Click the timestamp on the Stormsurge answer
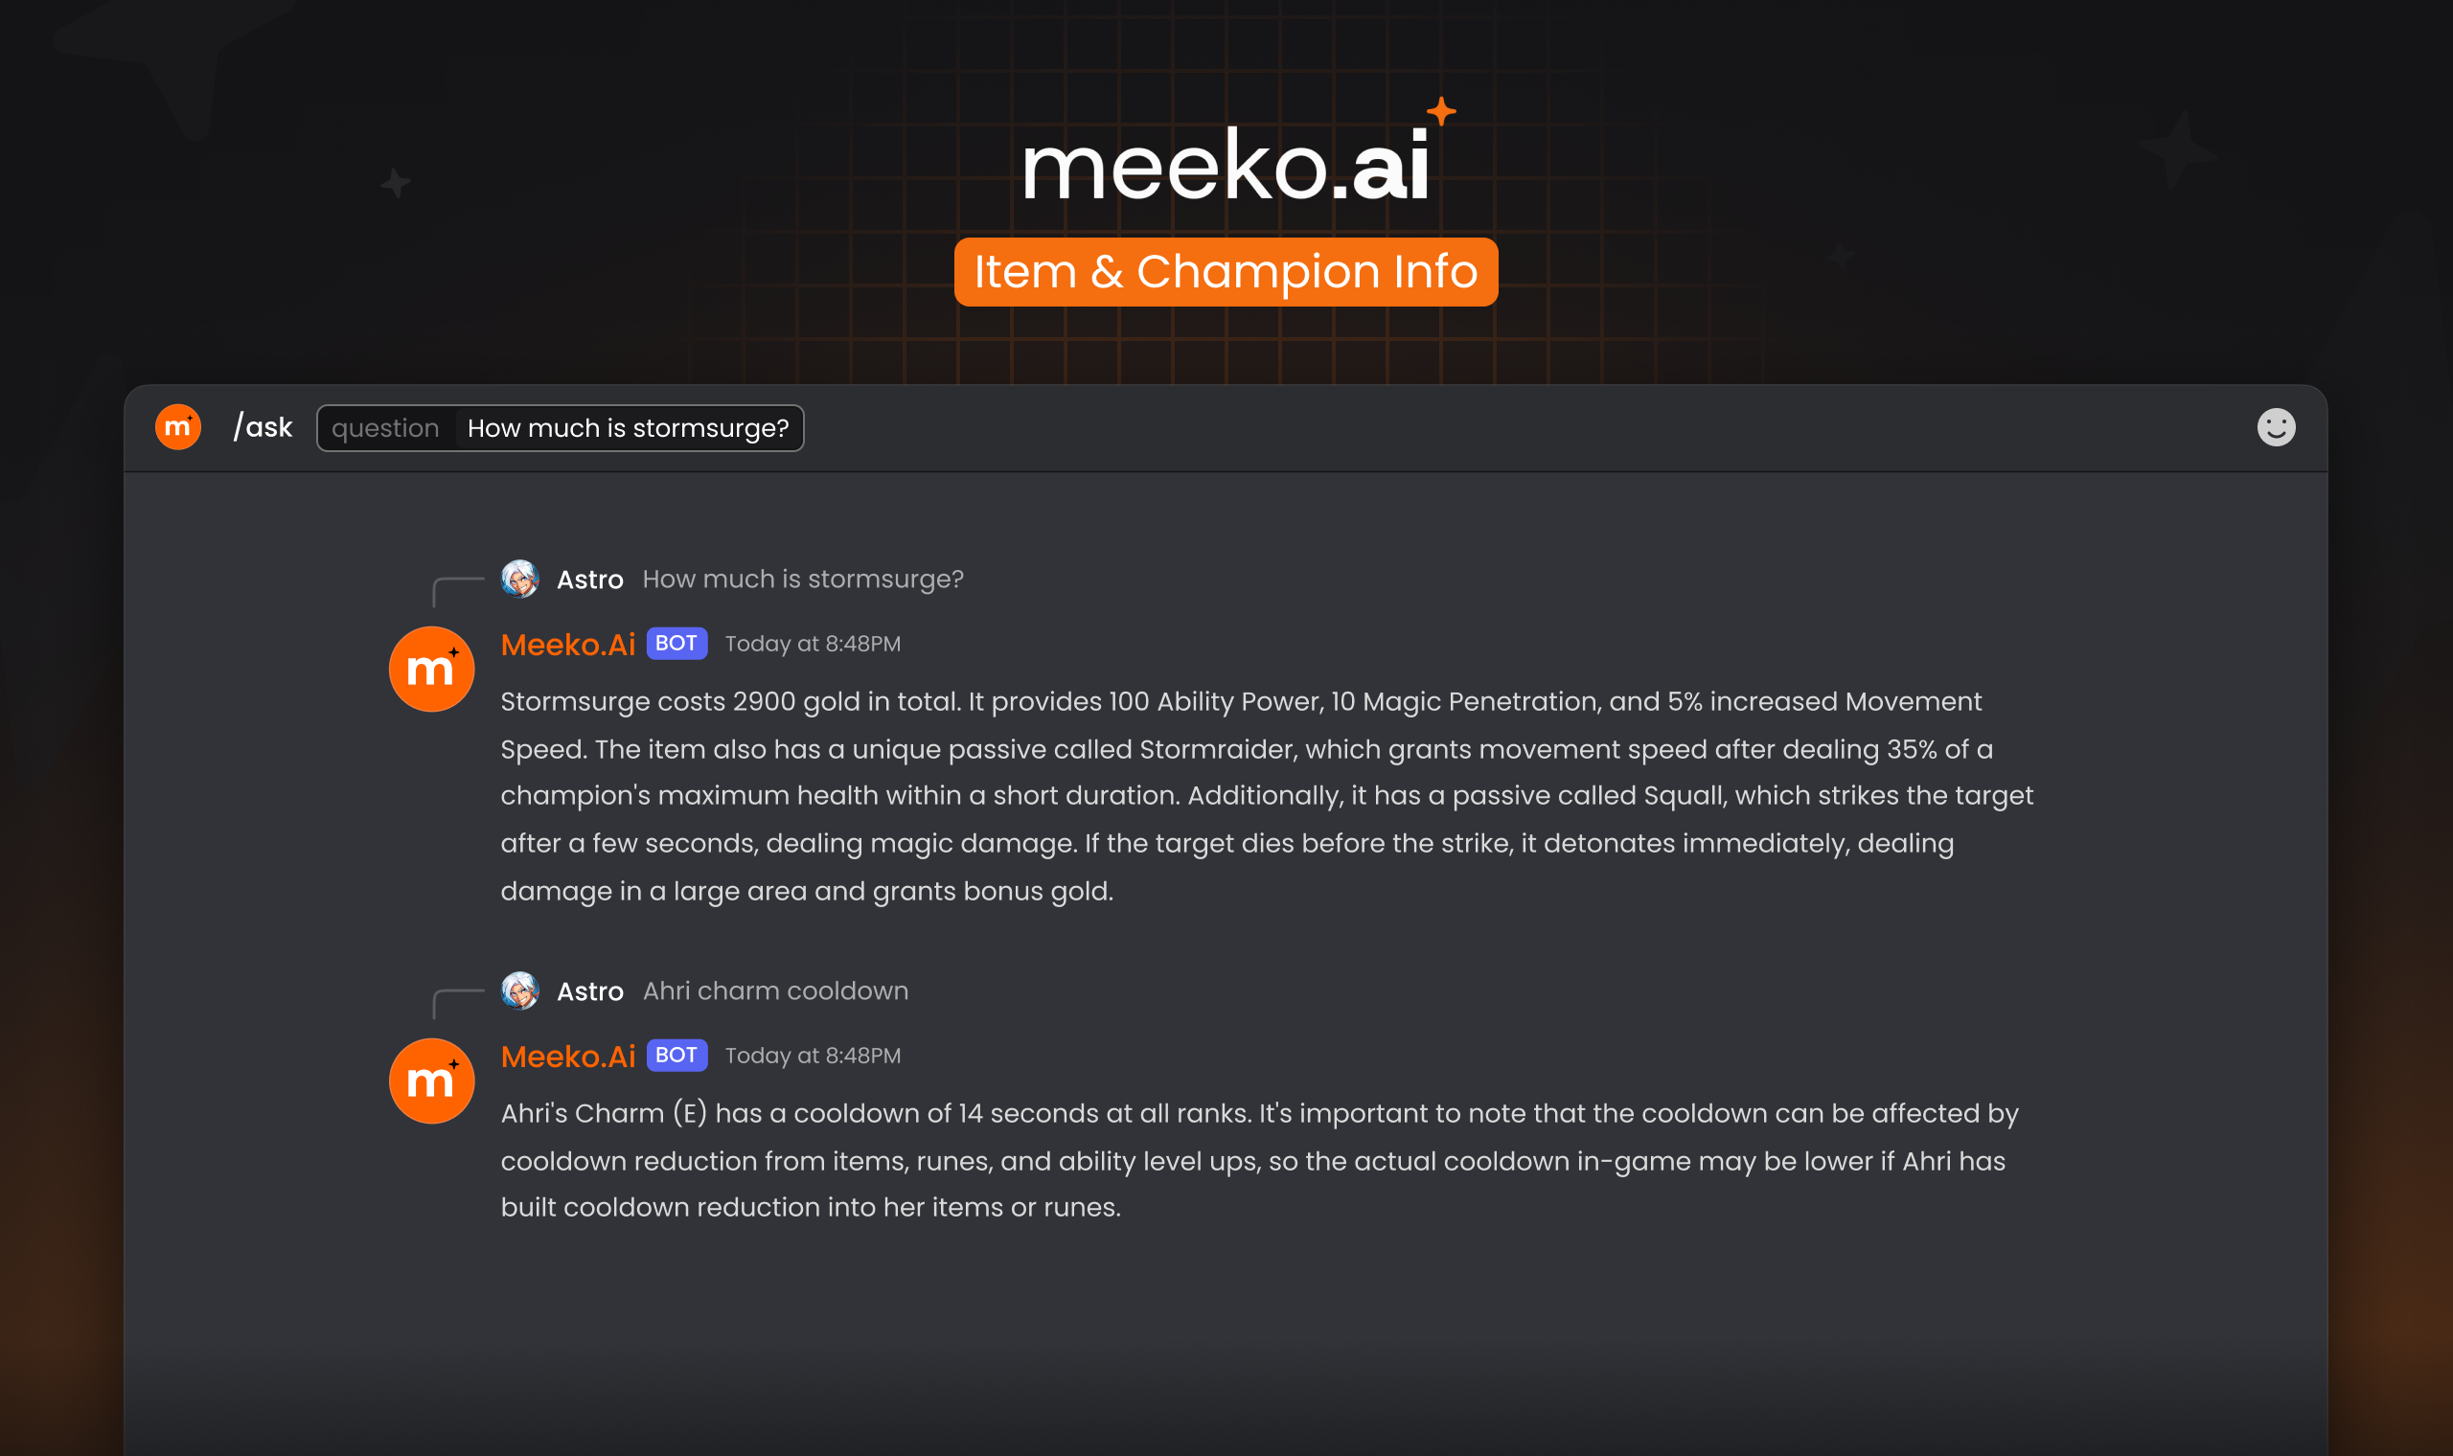The image size is (2453, 1456). 813,645
